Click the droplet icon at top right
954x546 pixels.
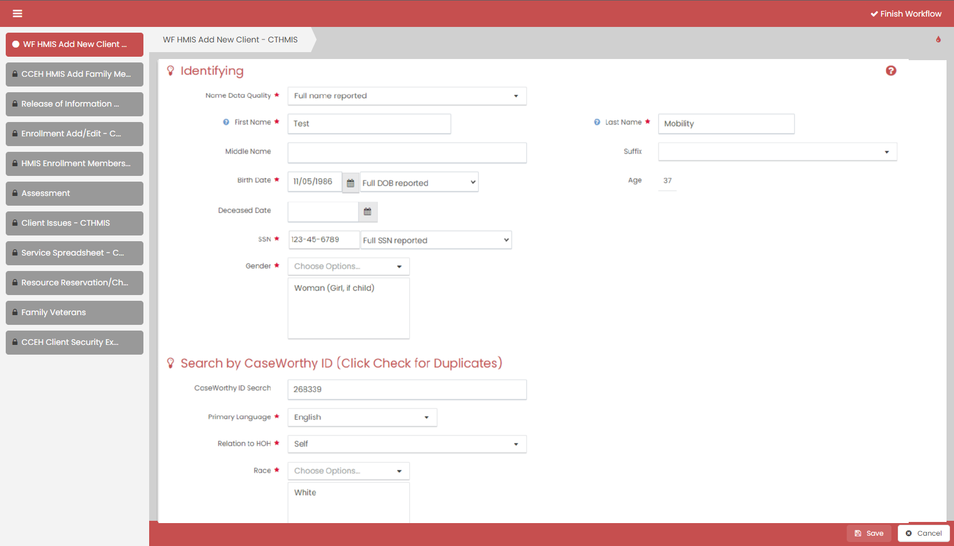pyautogui.click(x=938, y=40)
